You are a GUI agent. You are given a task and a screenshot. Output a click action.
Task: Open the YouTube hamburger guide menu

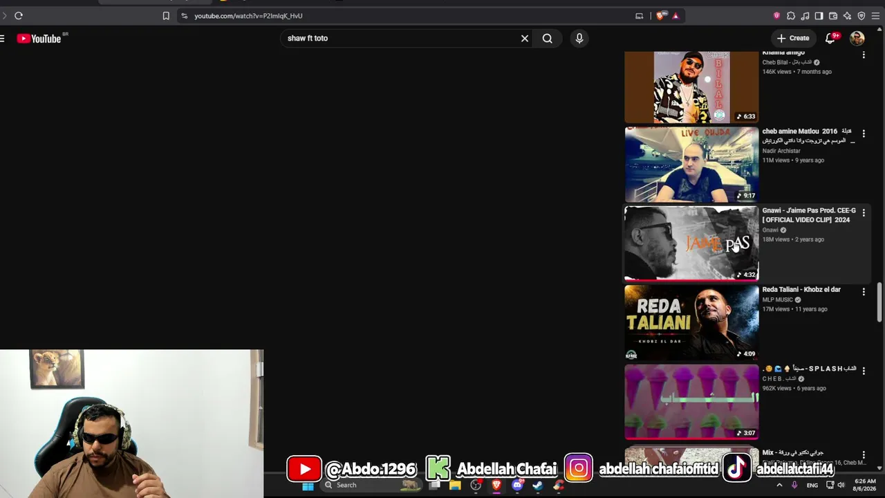point(2,39)
